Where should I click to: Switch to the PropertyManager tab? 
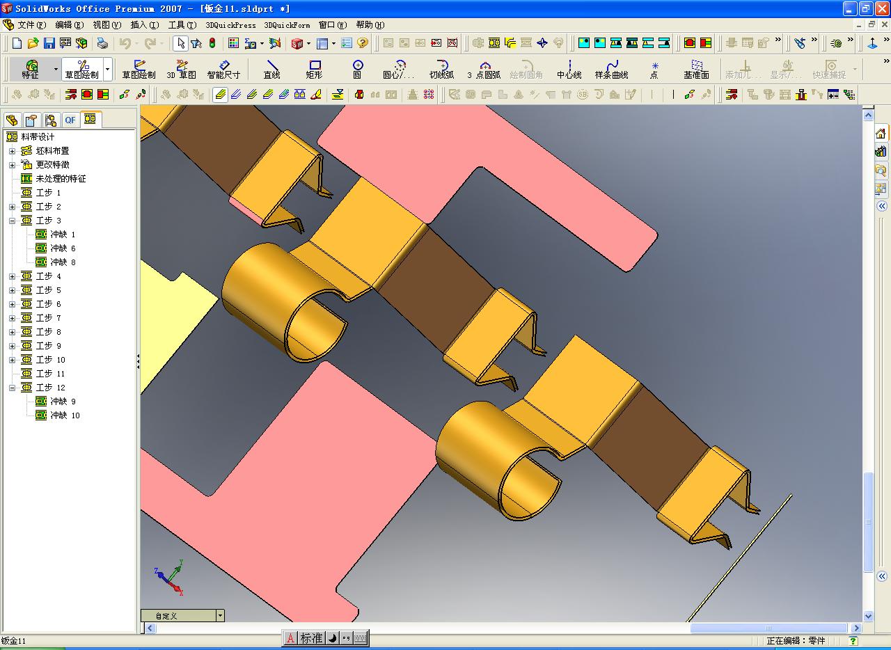(x=31, y=120)
